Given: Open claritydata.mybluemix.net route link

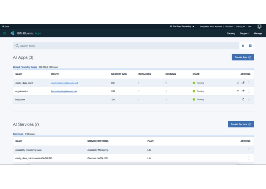Looking at the screenshot, I should pyautogui.click(x=64, y=83).
